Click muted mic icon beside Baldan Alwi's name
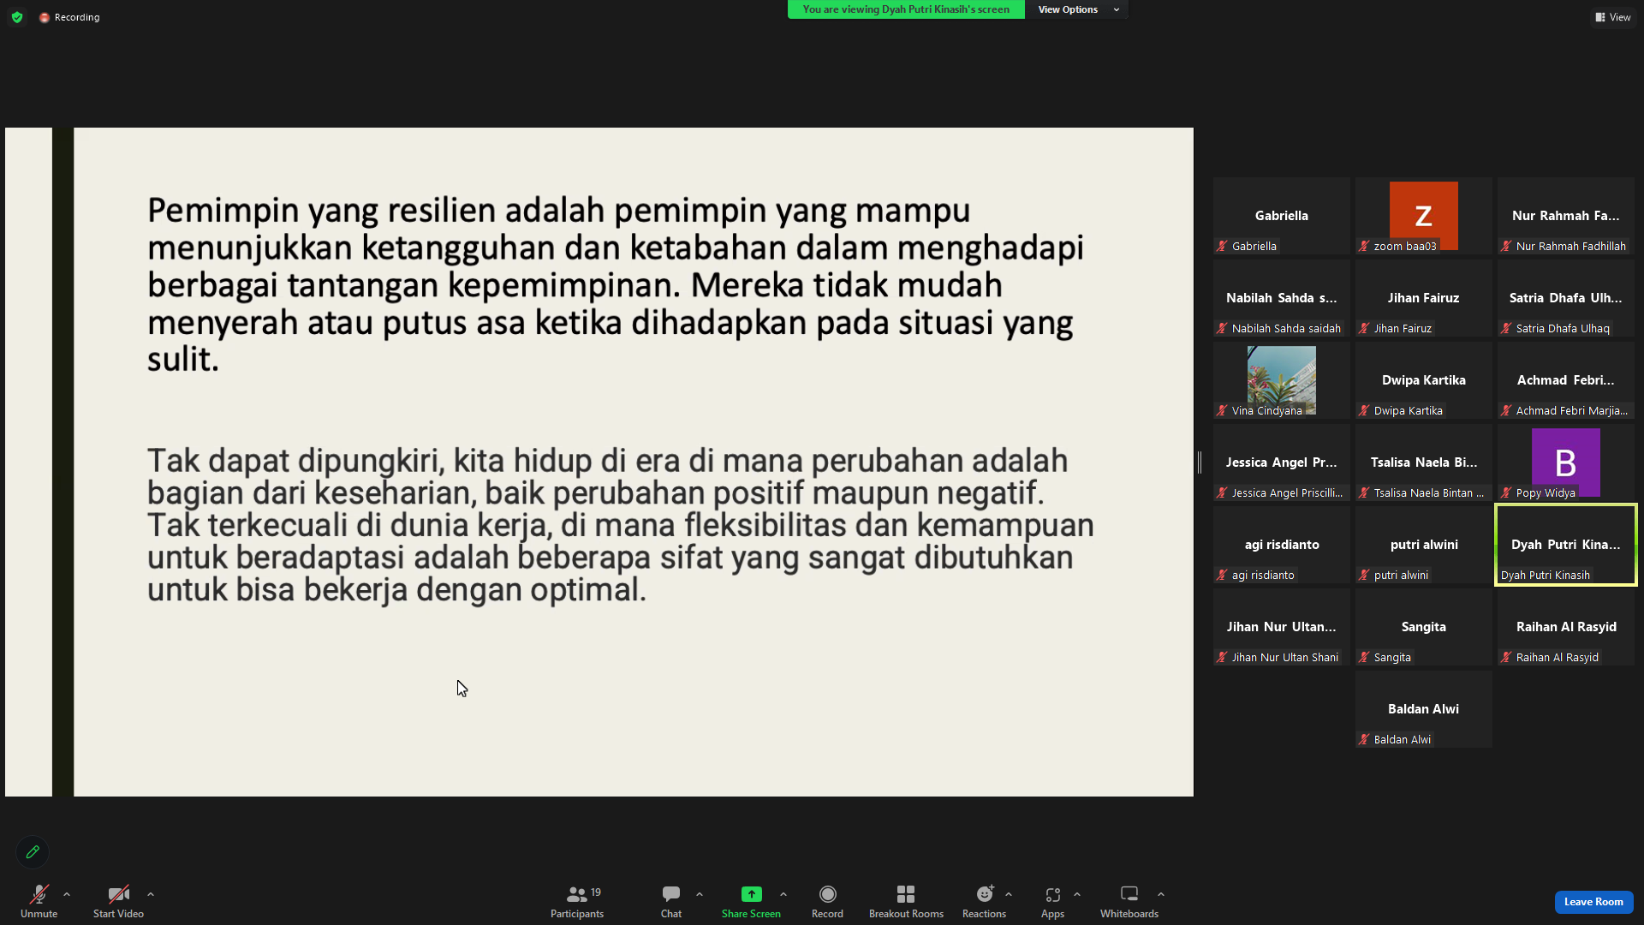1644x925 pixels. point(1364,739)
